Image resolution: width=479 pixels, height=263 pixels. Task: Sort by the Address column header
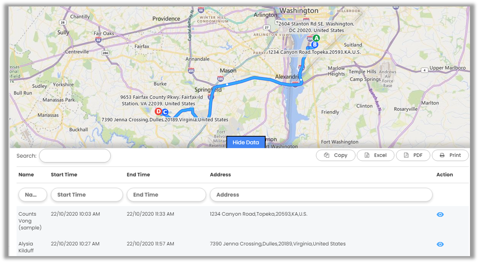point(220,174)
